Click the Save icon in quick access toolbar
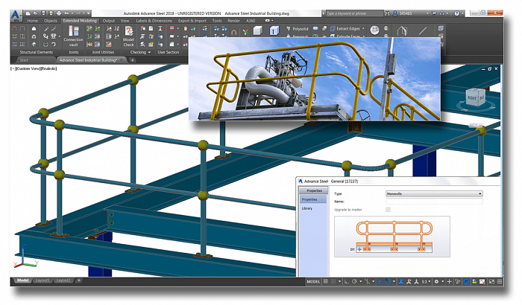 coord(43,13)
